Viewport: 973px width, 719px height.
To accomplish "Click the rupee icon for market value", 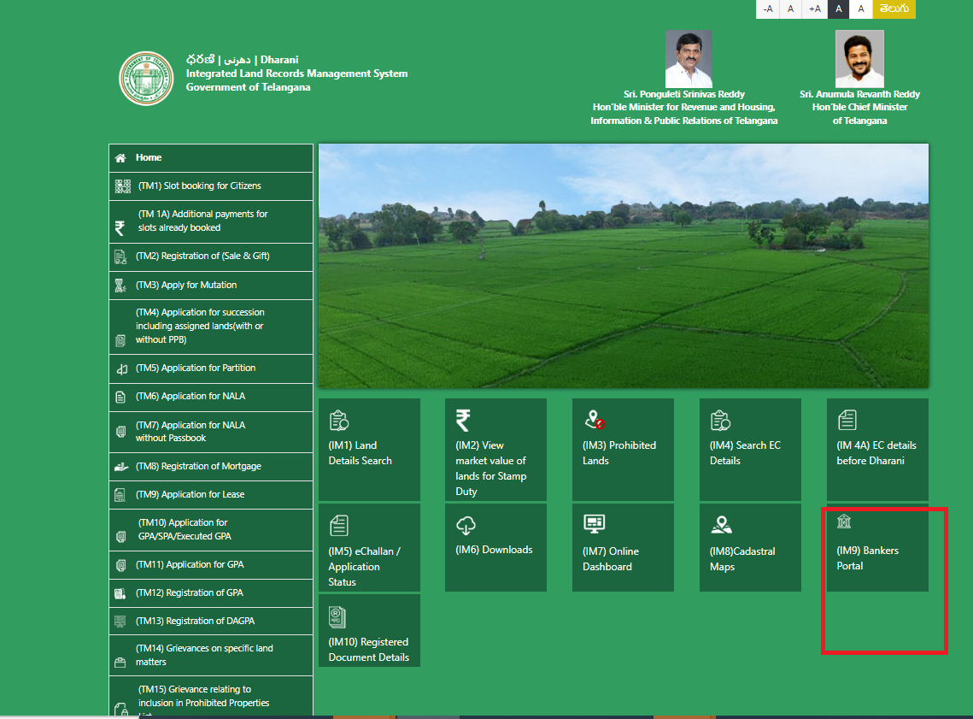I will tap(463, 420).
